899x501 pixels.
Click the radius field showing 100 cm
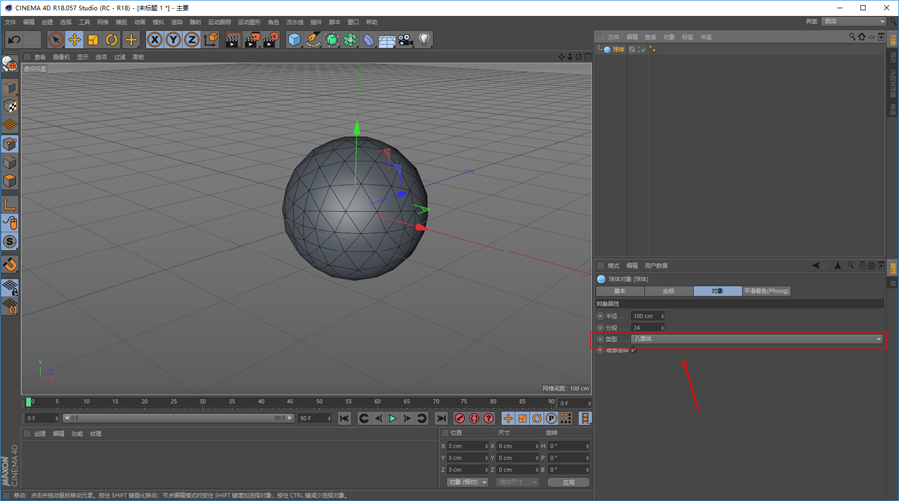point(648,316)
